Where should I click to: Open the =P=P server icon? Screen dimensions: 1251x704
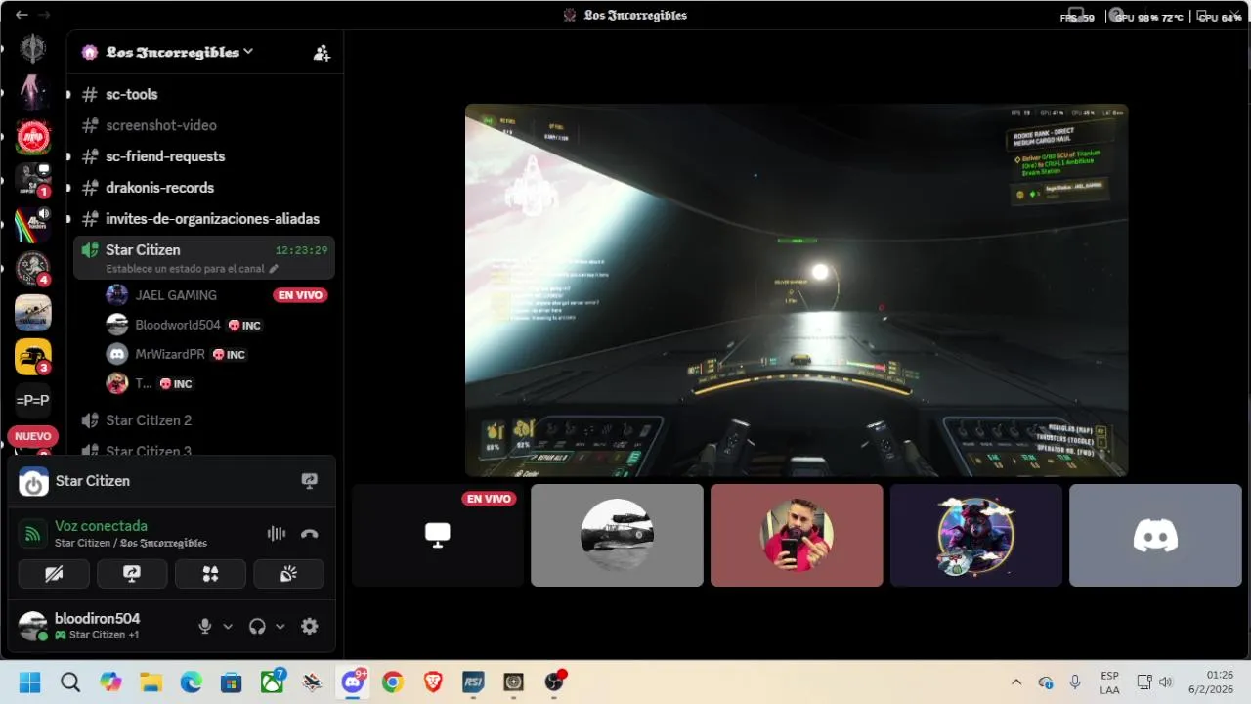coord(33,400)
